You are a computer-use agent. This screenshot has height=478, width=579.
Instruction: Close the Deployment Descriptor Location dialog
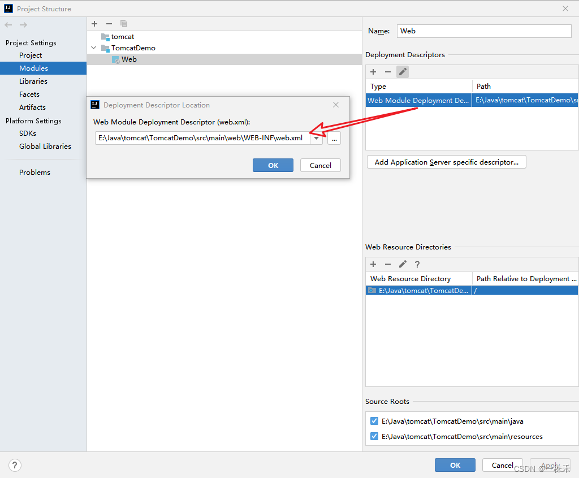[336, 105]
